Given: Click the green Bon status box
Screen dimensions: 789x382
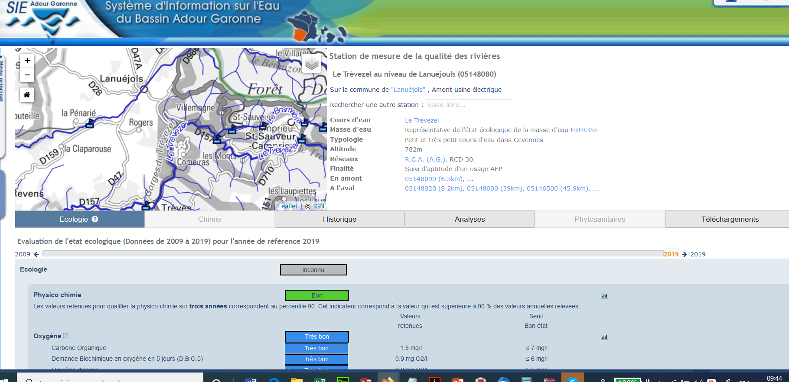Looking at the screenshot, I should (x=316, y=295).
